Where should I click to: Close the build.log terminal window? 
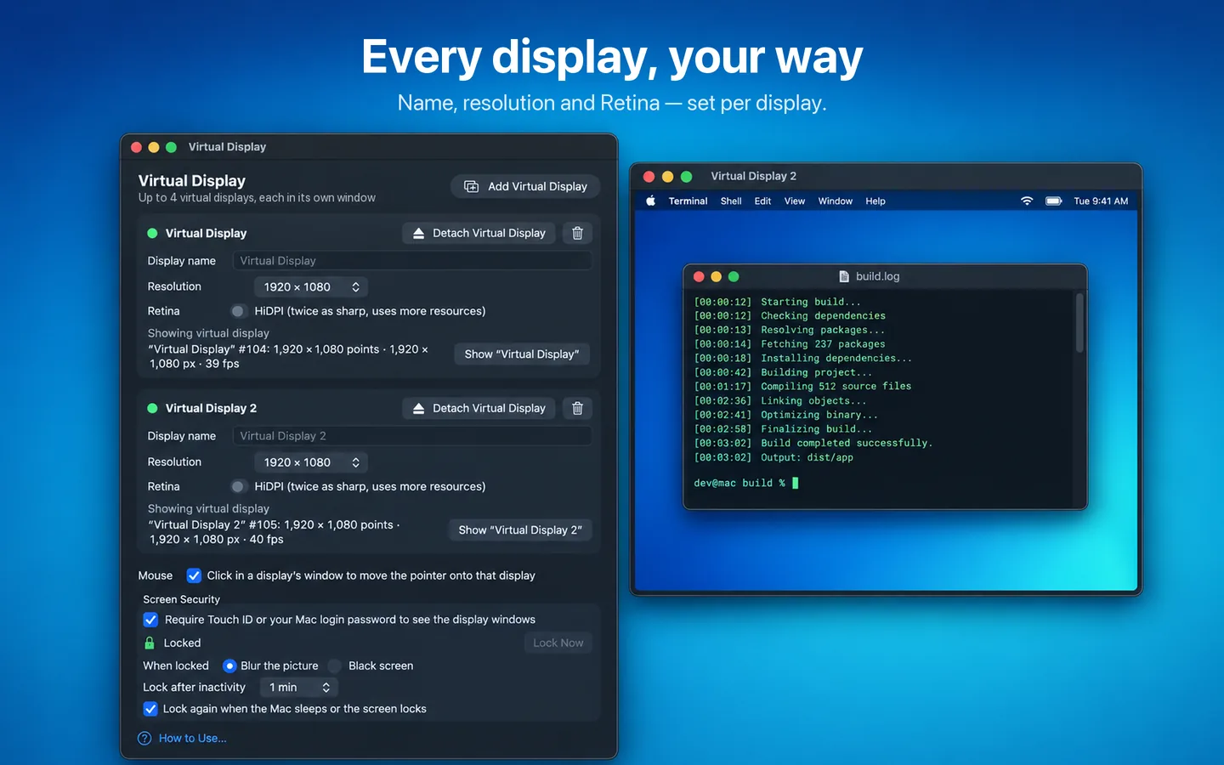click(699, 276)
